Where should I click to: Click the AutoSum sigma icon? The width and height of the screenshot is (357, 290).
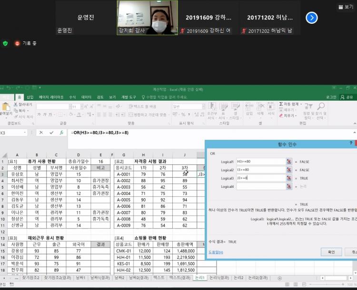coord(281,104)
